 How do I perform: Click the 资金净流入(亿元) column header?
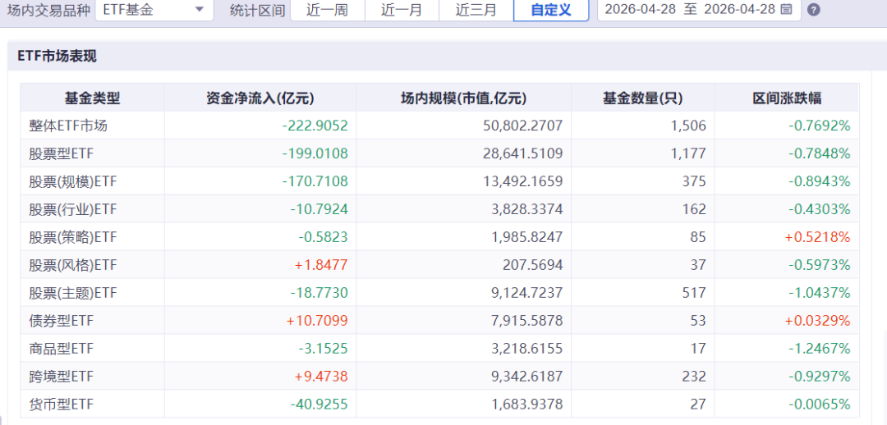coord(260,98)
